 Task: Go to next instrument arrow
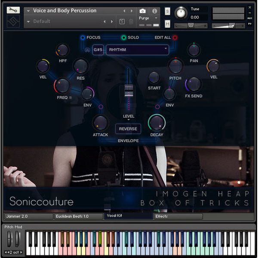132,11
